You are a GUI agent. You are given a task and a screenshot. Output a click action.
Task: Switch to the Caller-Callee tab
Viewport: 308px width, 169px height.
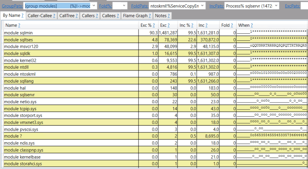[41, 16]
